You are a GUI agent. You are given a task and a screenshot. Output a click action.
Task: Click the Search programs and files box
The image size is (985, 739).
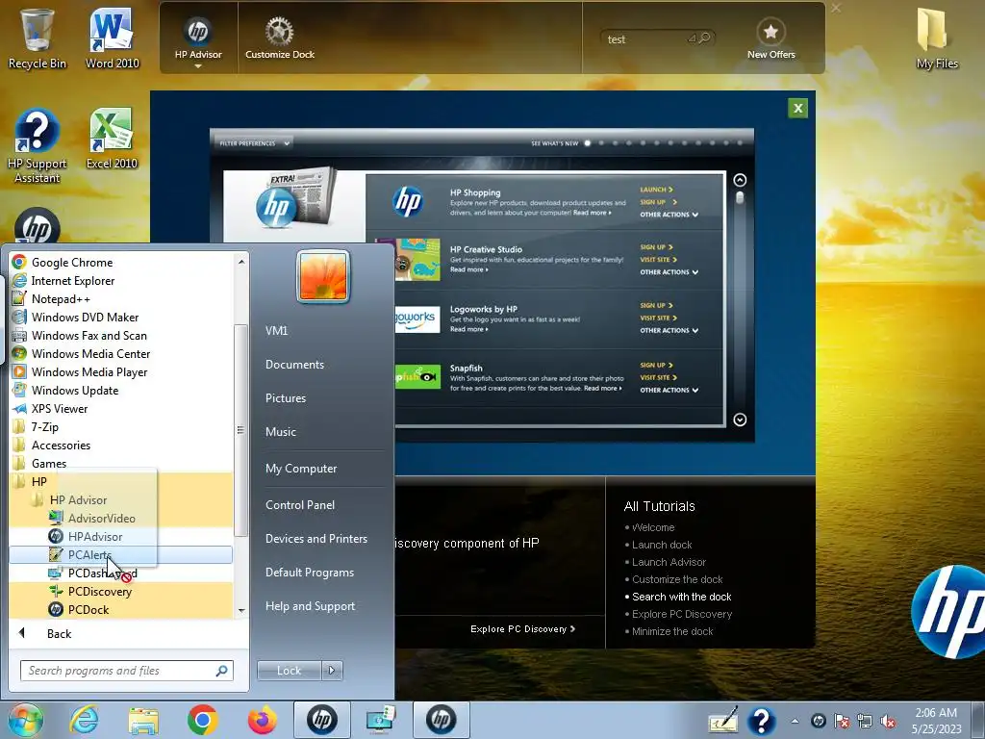[126, 671]
